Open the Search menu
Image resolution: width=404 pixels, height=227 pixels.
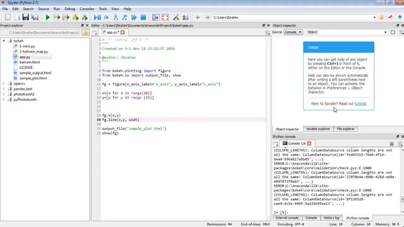pos(28,9)
